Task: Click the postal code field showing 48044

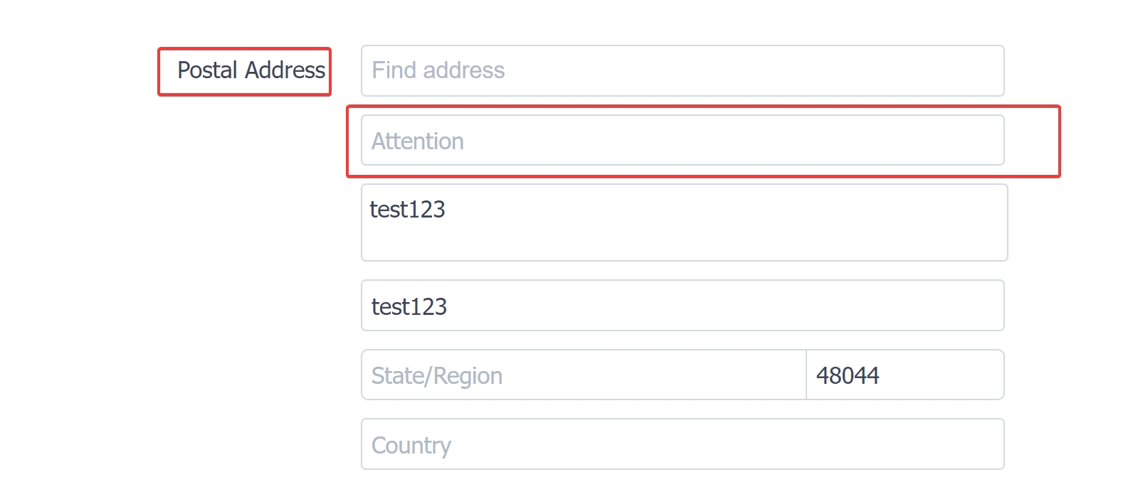Action: (x=905, y=375)
